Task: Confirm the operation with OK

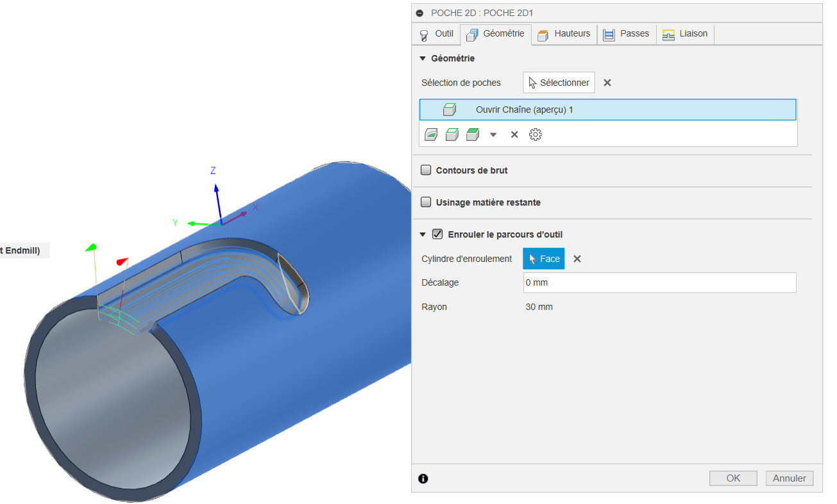Action: coord(733,478)
